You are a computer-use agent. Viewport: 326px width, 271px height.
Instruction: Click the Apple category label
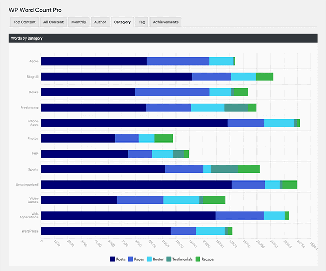coord(34,61)
